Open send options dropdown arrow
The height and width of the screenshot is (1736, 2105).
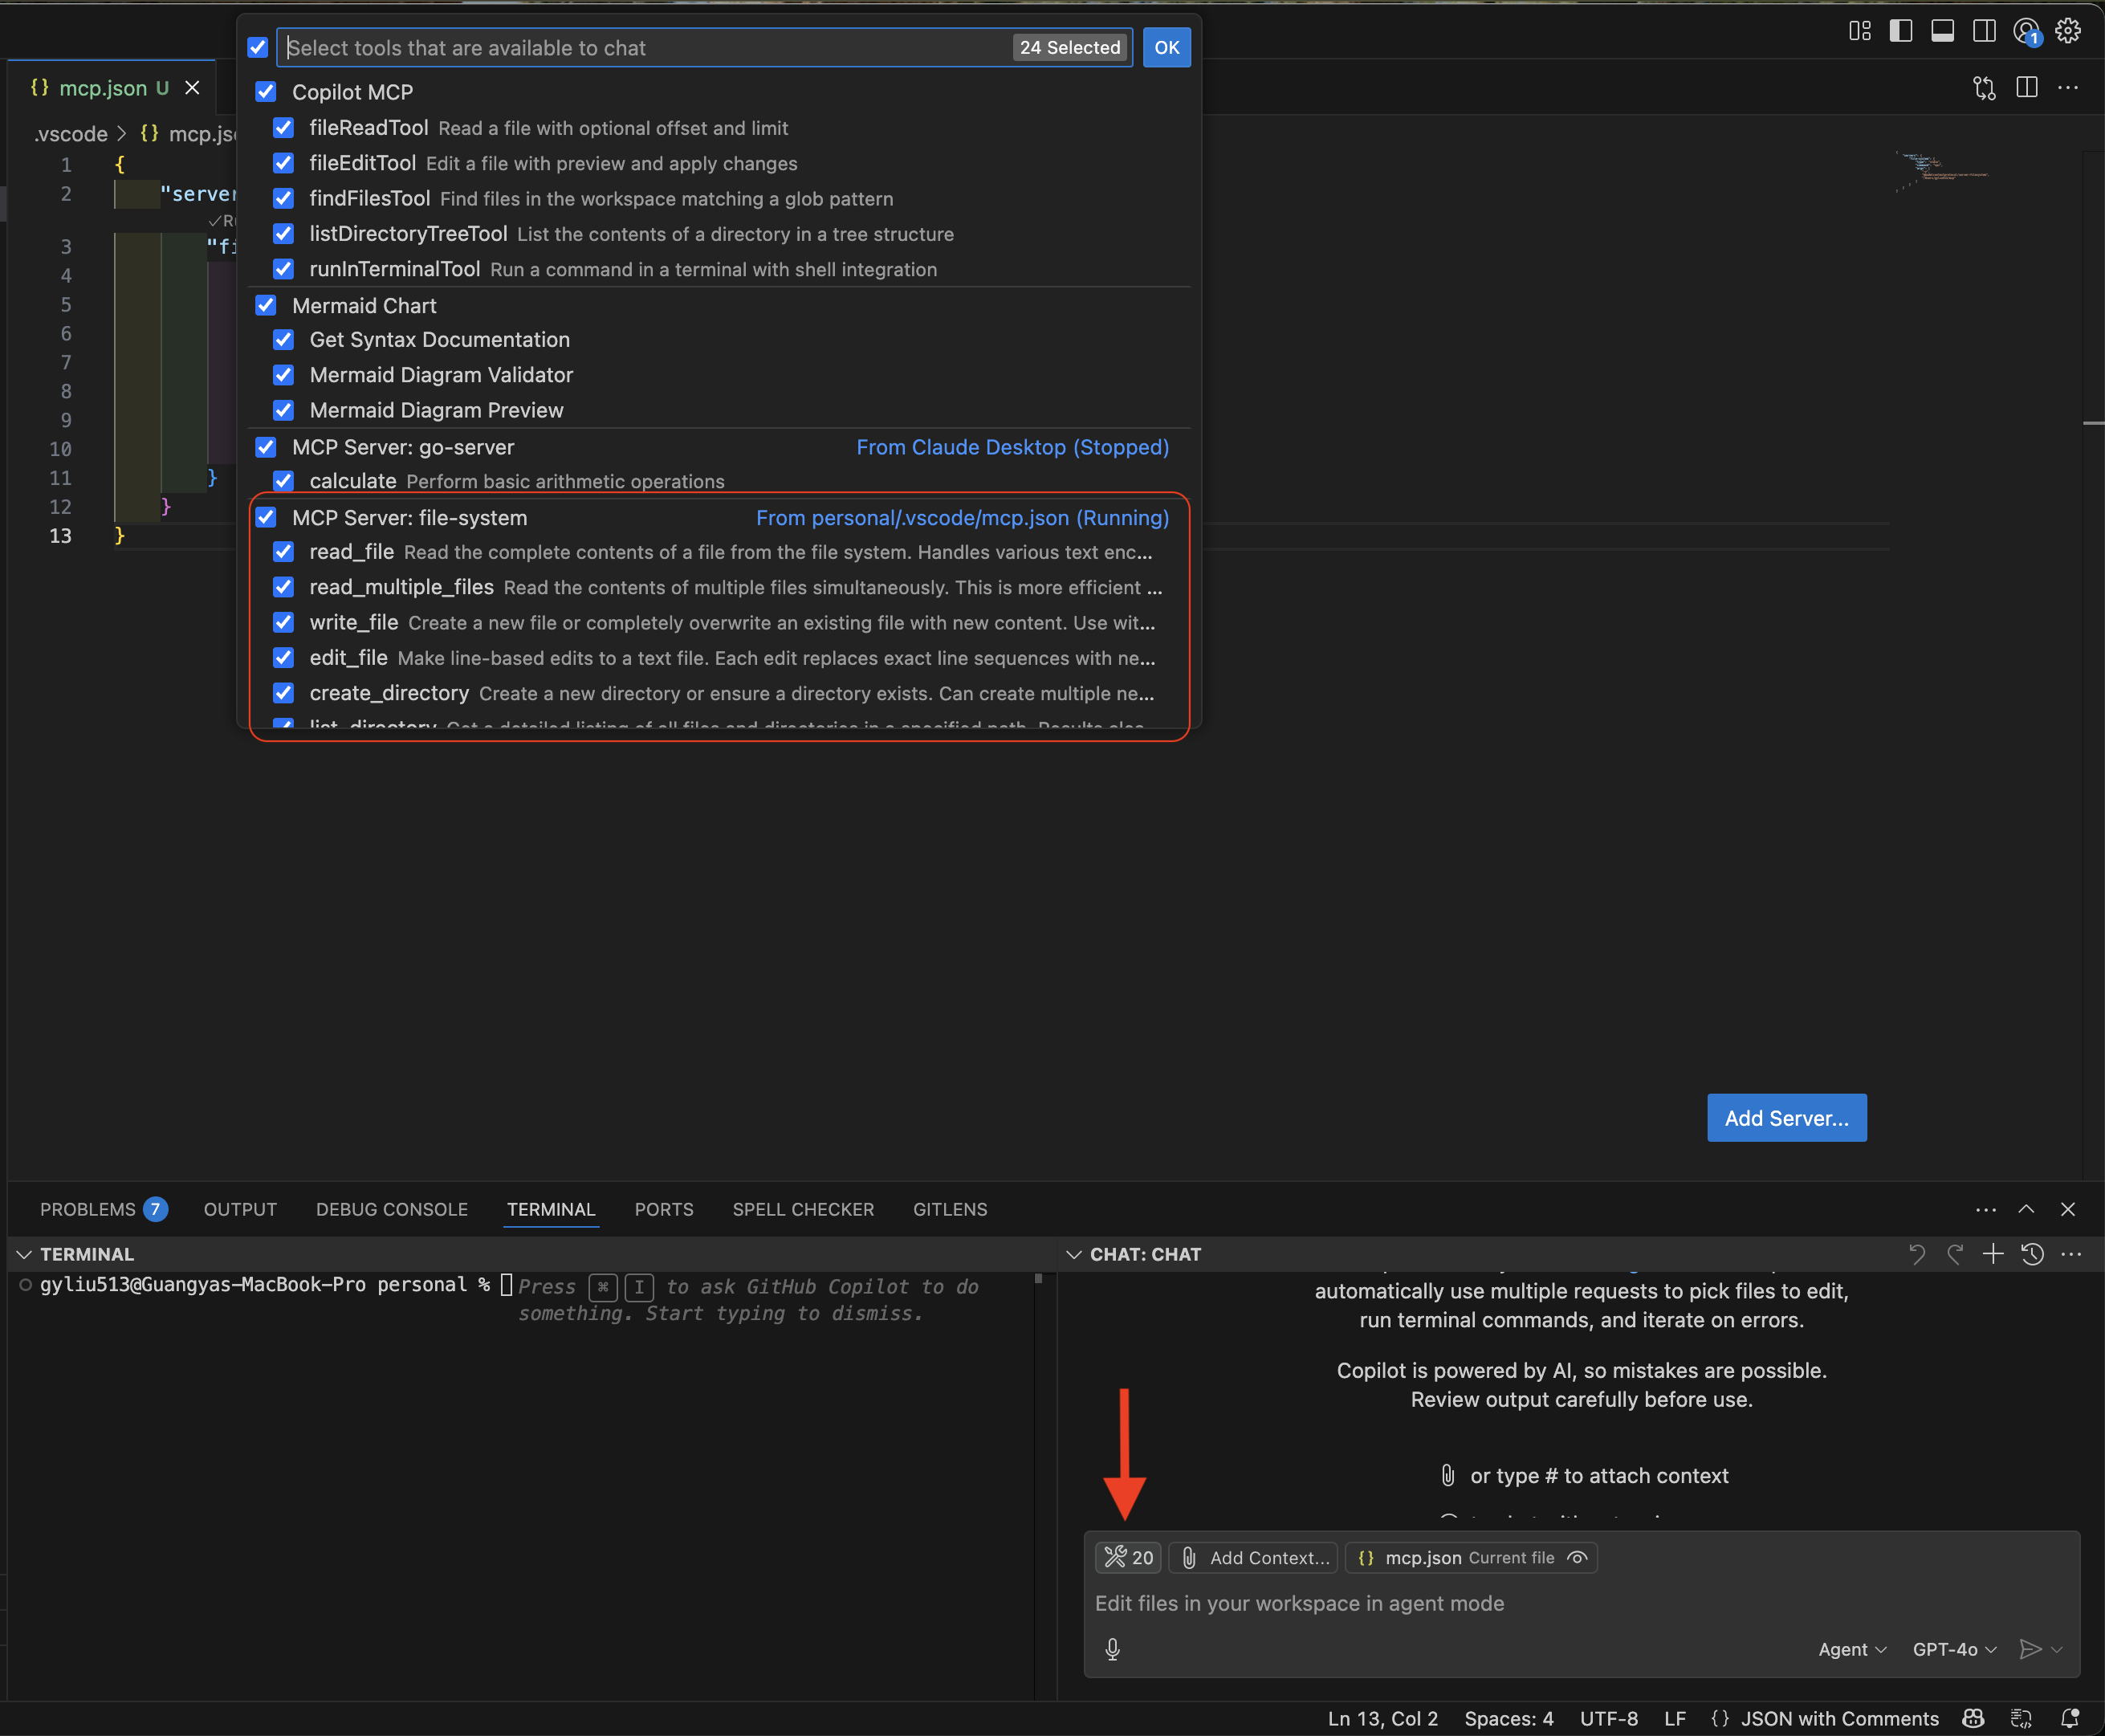2057,1649
